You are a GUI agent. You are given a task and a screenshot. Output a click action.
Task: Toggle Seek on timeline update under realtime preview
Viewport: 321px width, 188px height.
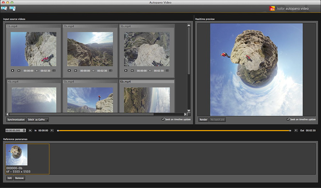288,119
